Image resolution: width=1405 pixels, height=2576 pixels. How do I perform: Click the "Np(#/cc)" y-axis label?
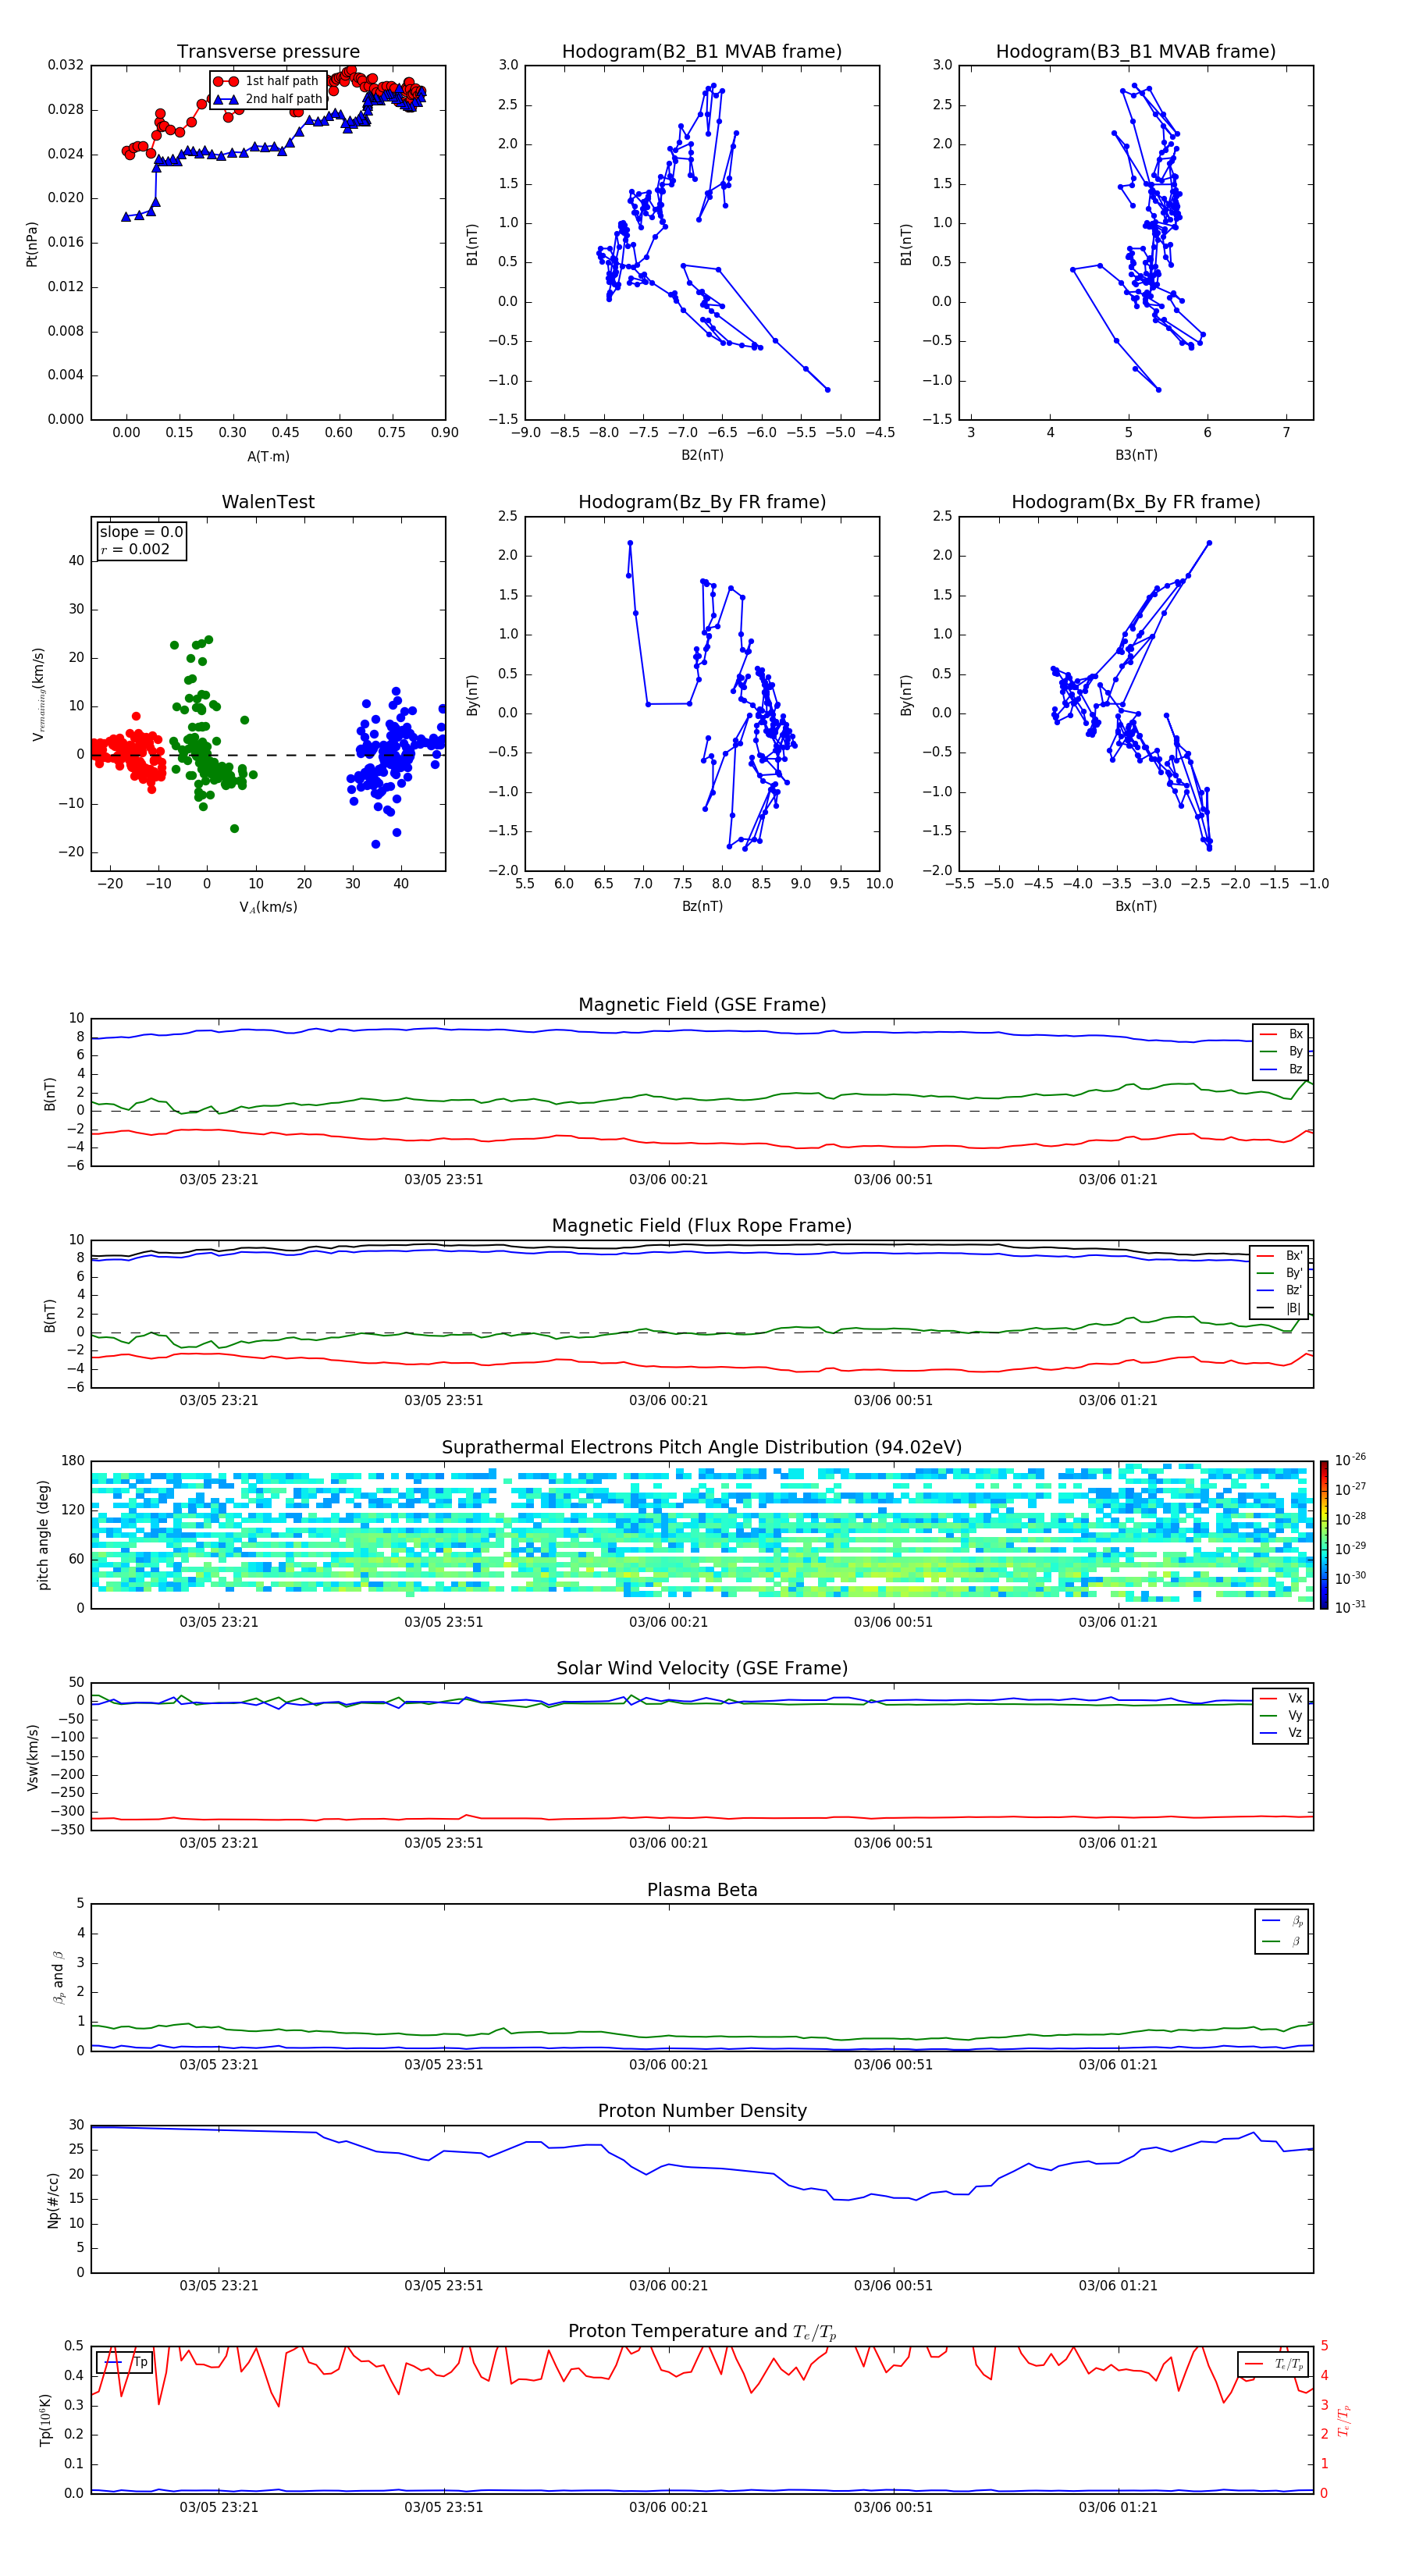(53, 2200)
